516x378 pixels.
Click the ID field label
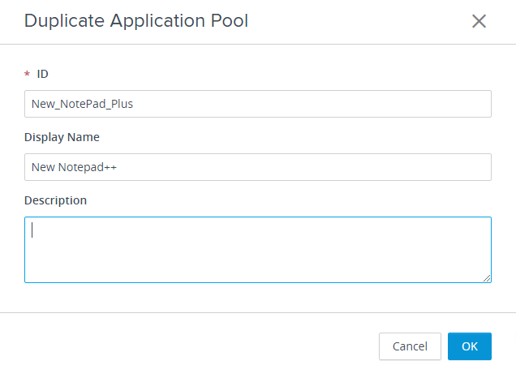[42, 74]
